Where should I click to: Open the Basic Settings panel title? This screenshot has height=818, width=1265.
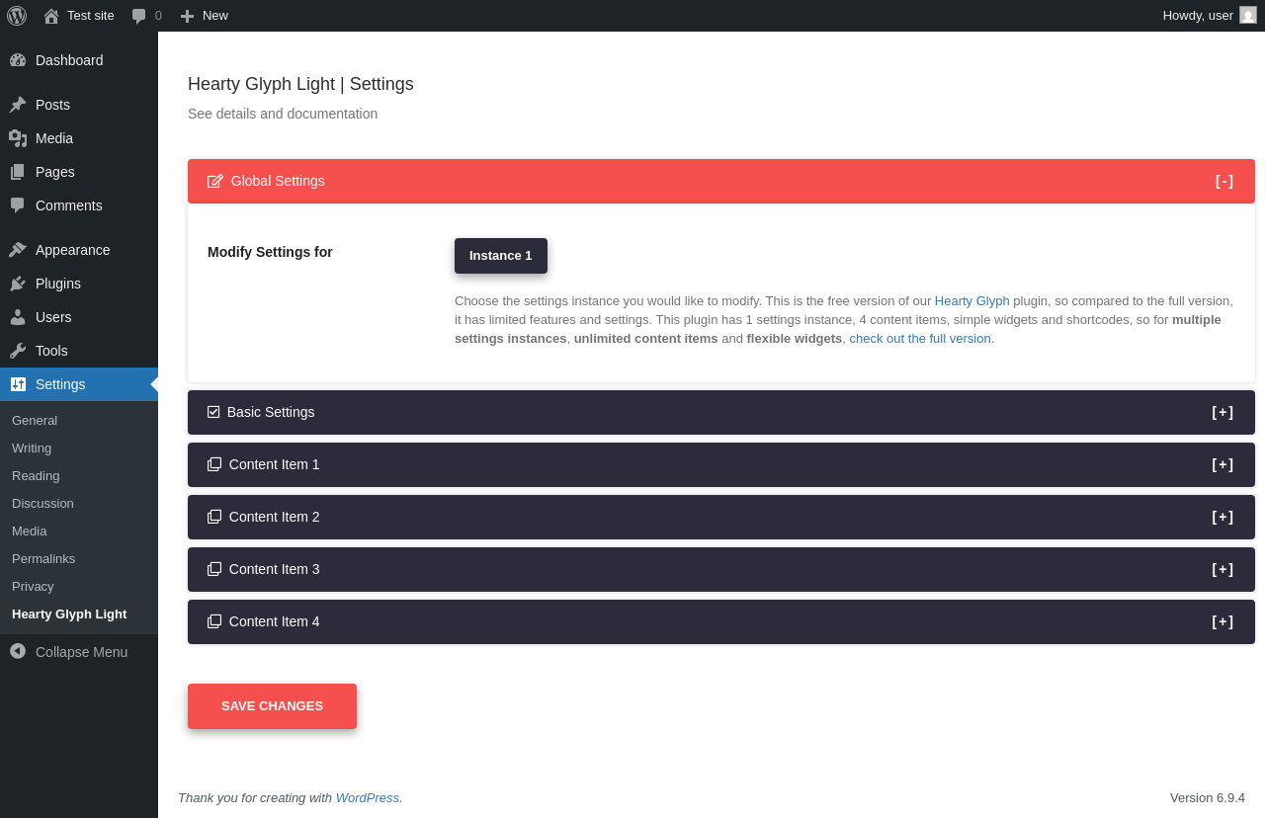coord(271,412)
